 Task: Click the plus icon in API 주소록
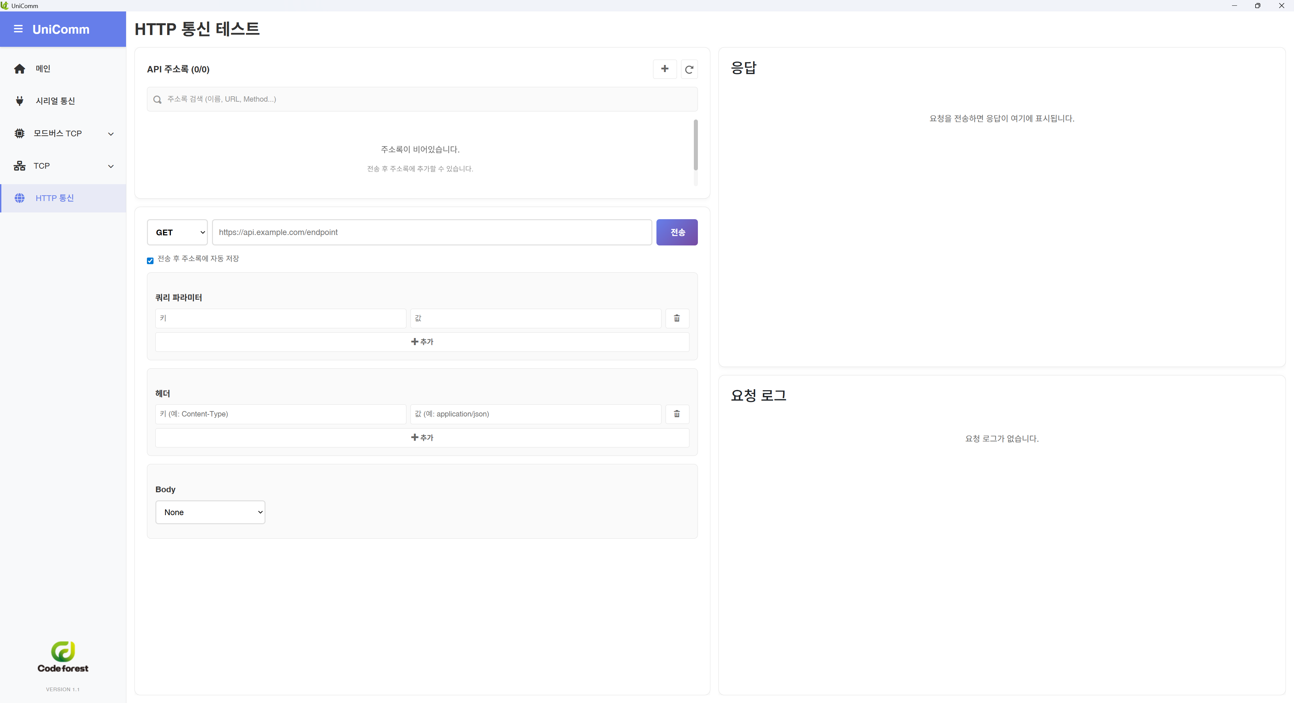(665, 69)
